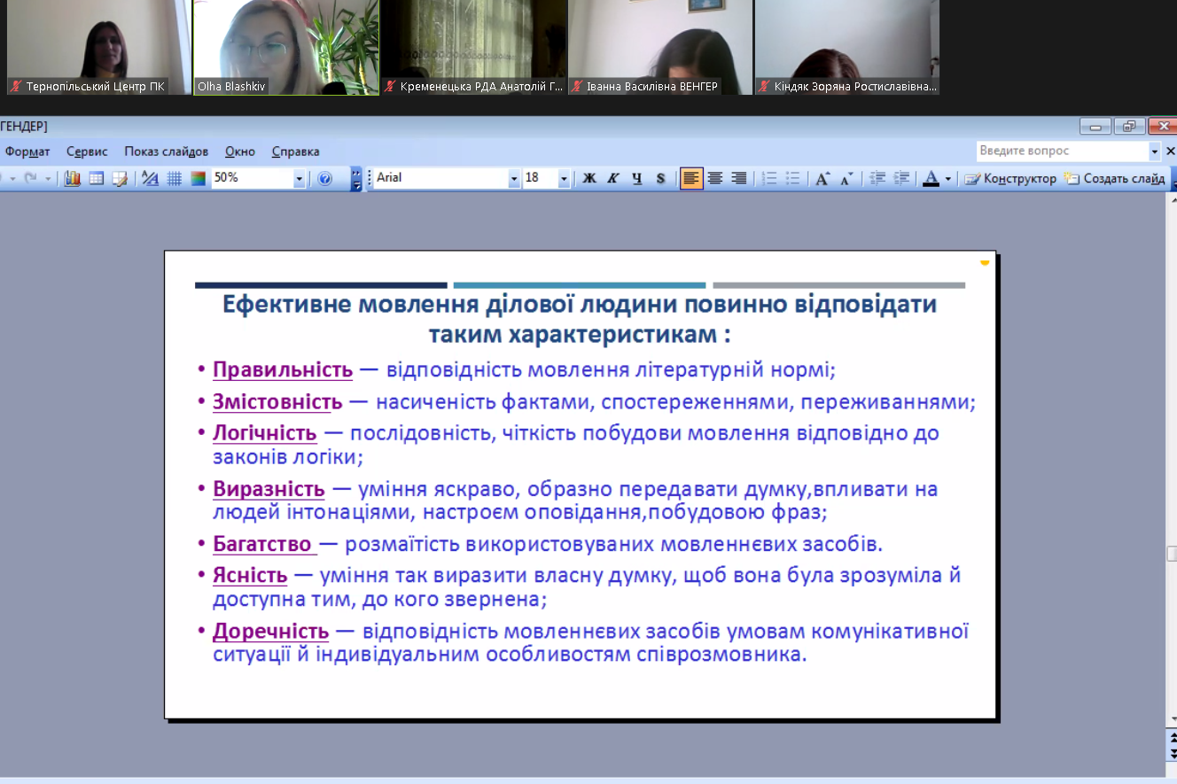This screenshot has height=784, width=1177.
Task: Apply bold (Ж) formatting
Action: point(589,178)
